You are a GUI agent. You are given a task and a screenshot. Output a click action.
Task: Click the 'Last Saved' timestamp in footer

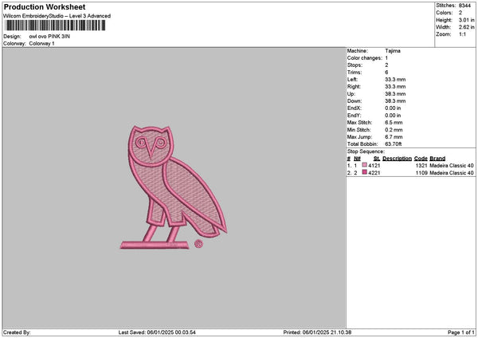point(157,332)
